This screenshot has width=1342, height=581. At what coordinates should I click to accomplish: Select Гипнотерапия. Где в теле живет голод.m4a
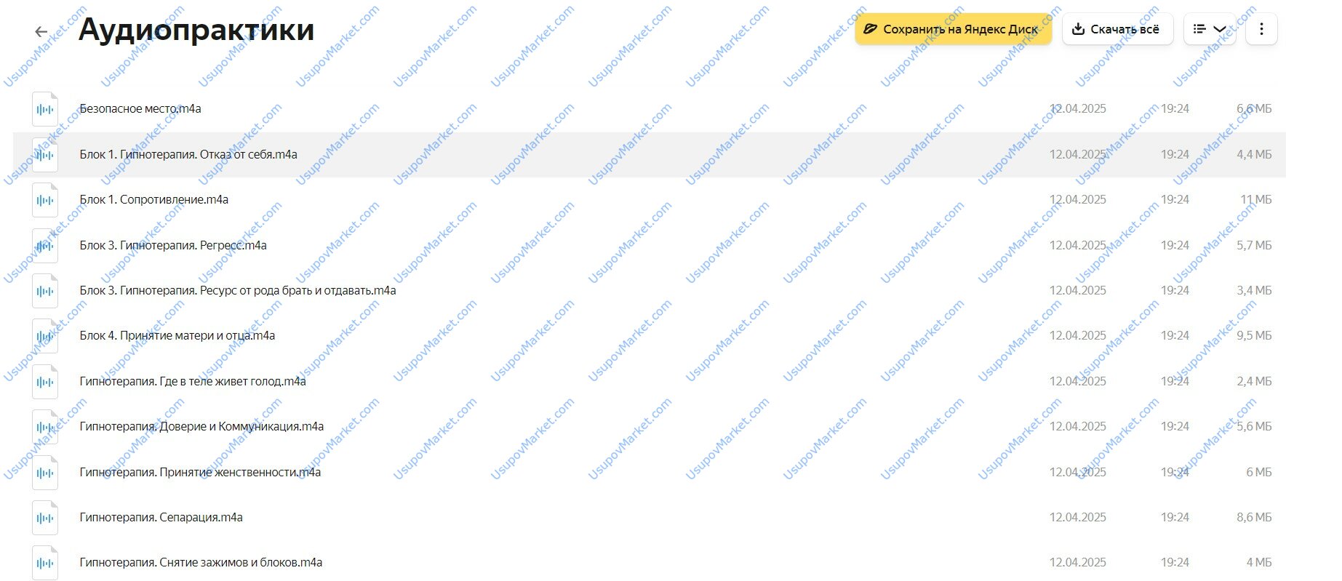[193, 381]
